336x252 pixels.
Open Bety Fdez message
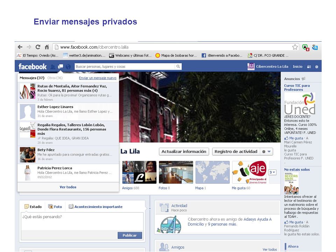(x=68, y=155)
